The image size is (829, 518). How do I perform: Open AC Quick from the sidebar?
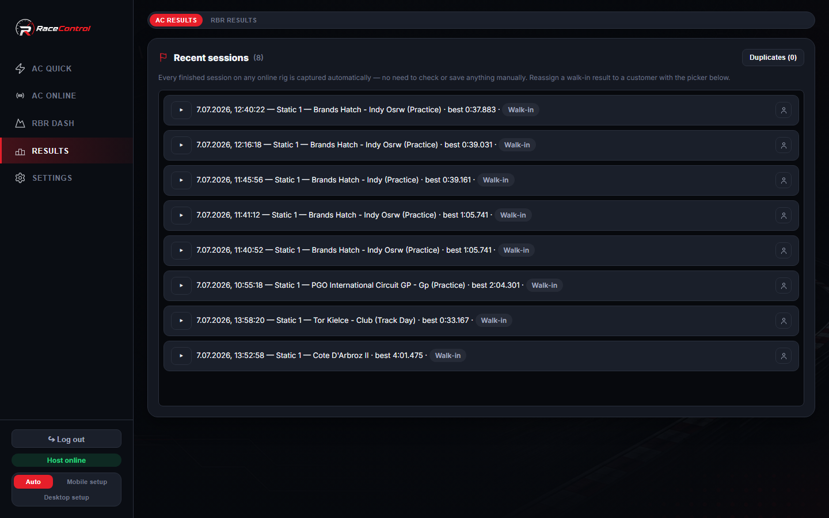click(x=66, y=68)
